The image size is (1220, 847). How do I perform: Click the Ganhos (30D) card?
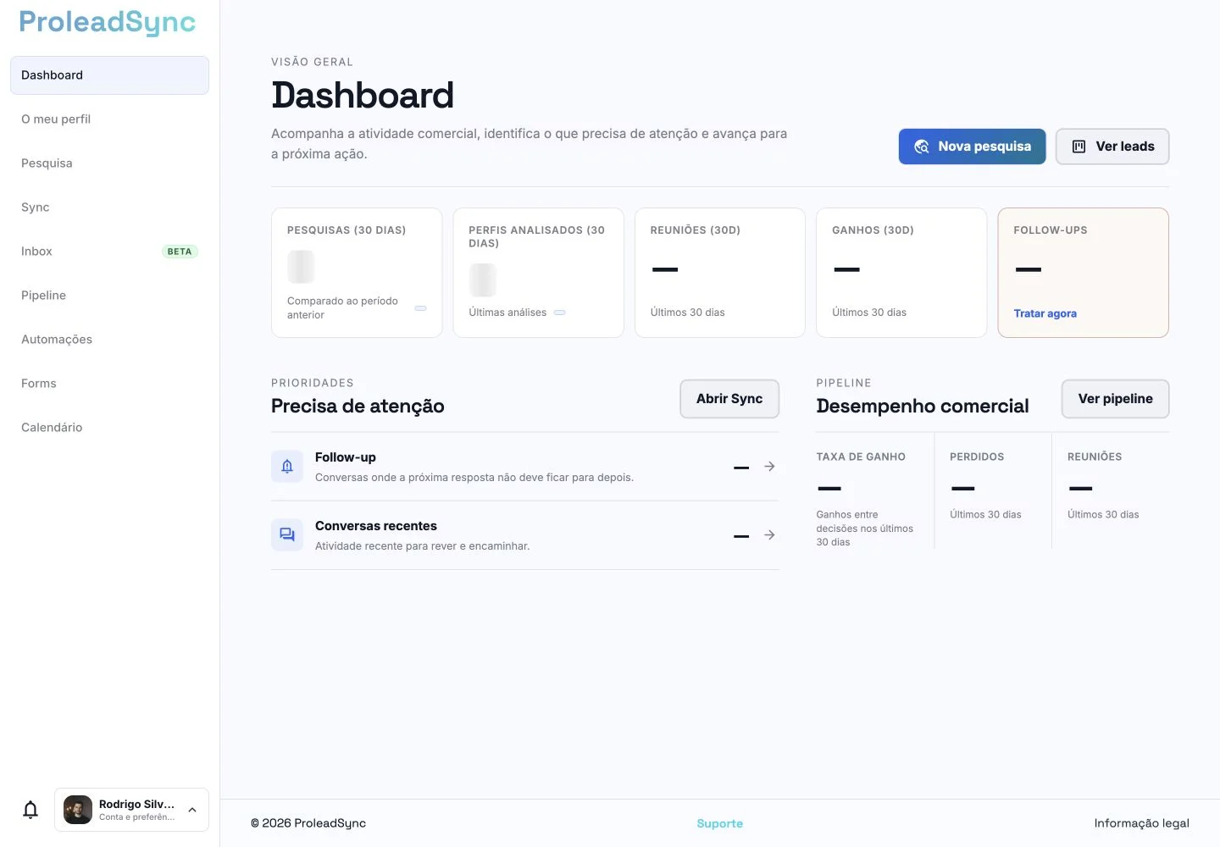pyautogui.click(x=901, y=273)
